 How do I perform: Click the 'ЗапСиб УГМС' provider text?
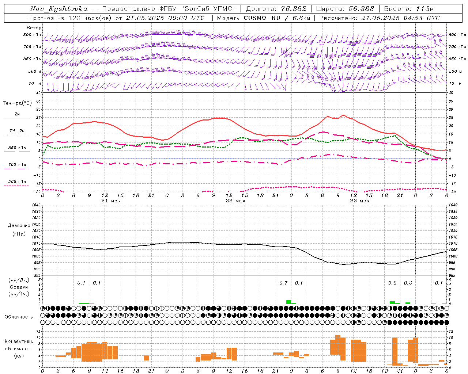pyautogui.click(x=209, y=9)
